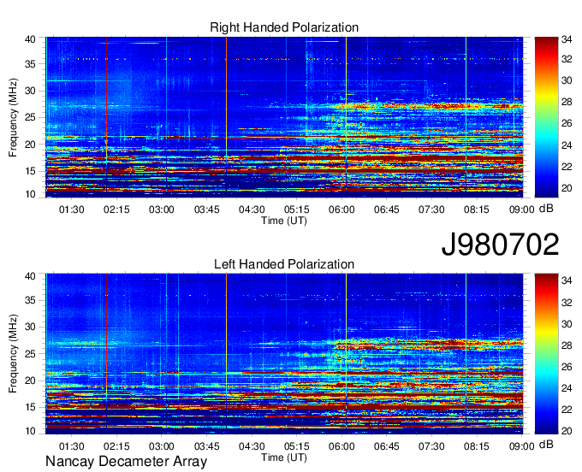This screenshot has height=472, width=582.
Task: Click the 35 MHz tick of the left-handed plot
Action: pyautogui.click(x=30, y=300)
